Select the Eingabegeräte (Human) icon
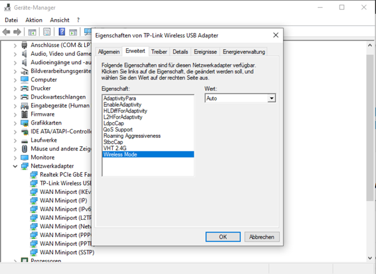The image size is (376, 274). point(24,106)
